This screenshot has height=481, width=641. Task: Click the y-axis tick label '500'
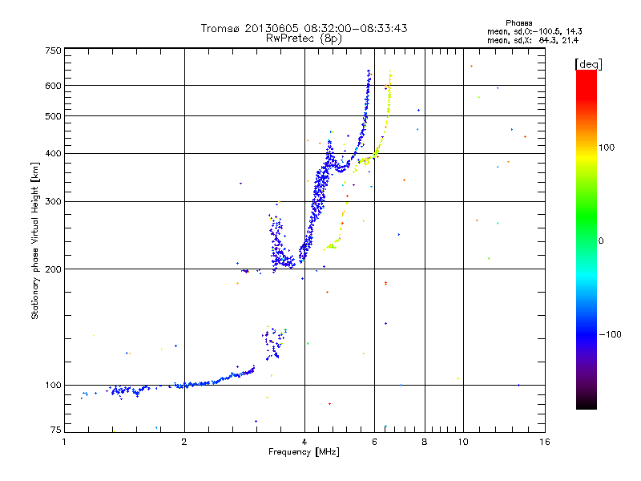click(54, 116)
